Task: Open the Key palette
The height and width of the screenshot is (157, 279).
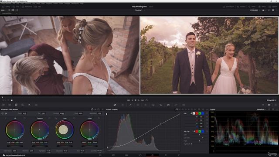Action: point(168,105)
